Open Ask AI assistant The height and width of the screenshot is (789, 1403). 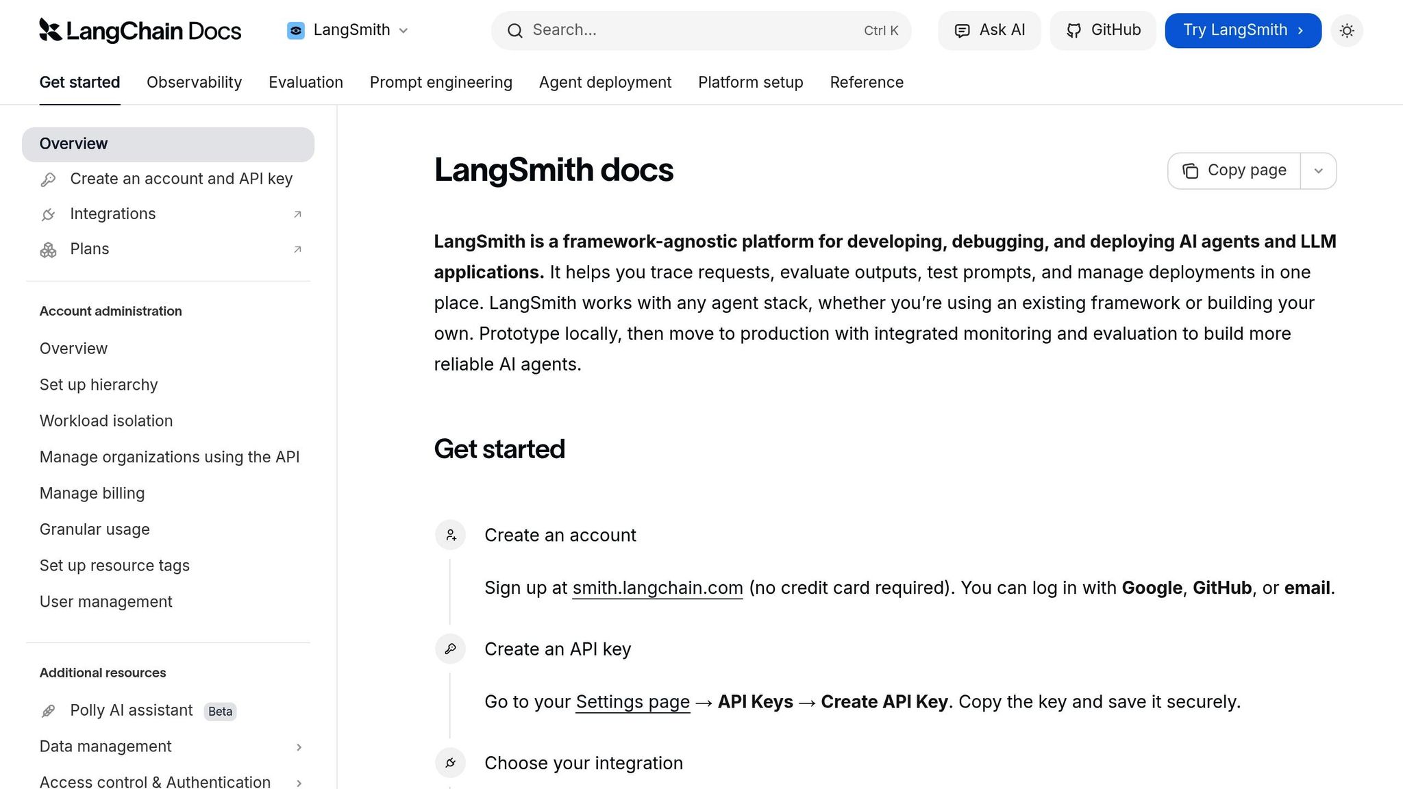coord(989,30)
